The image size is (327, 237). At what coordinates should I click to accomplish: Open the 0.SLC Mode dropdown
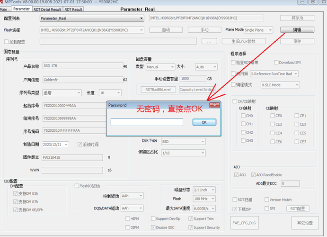(x=280, y=85)
